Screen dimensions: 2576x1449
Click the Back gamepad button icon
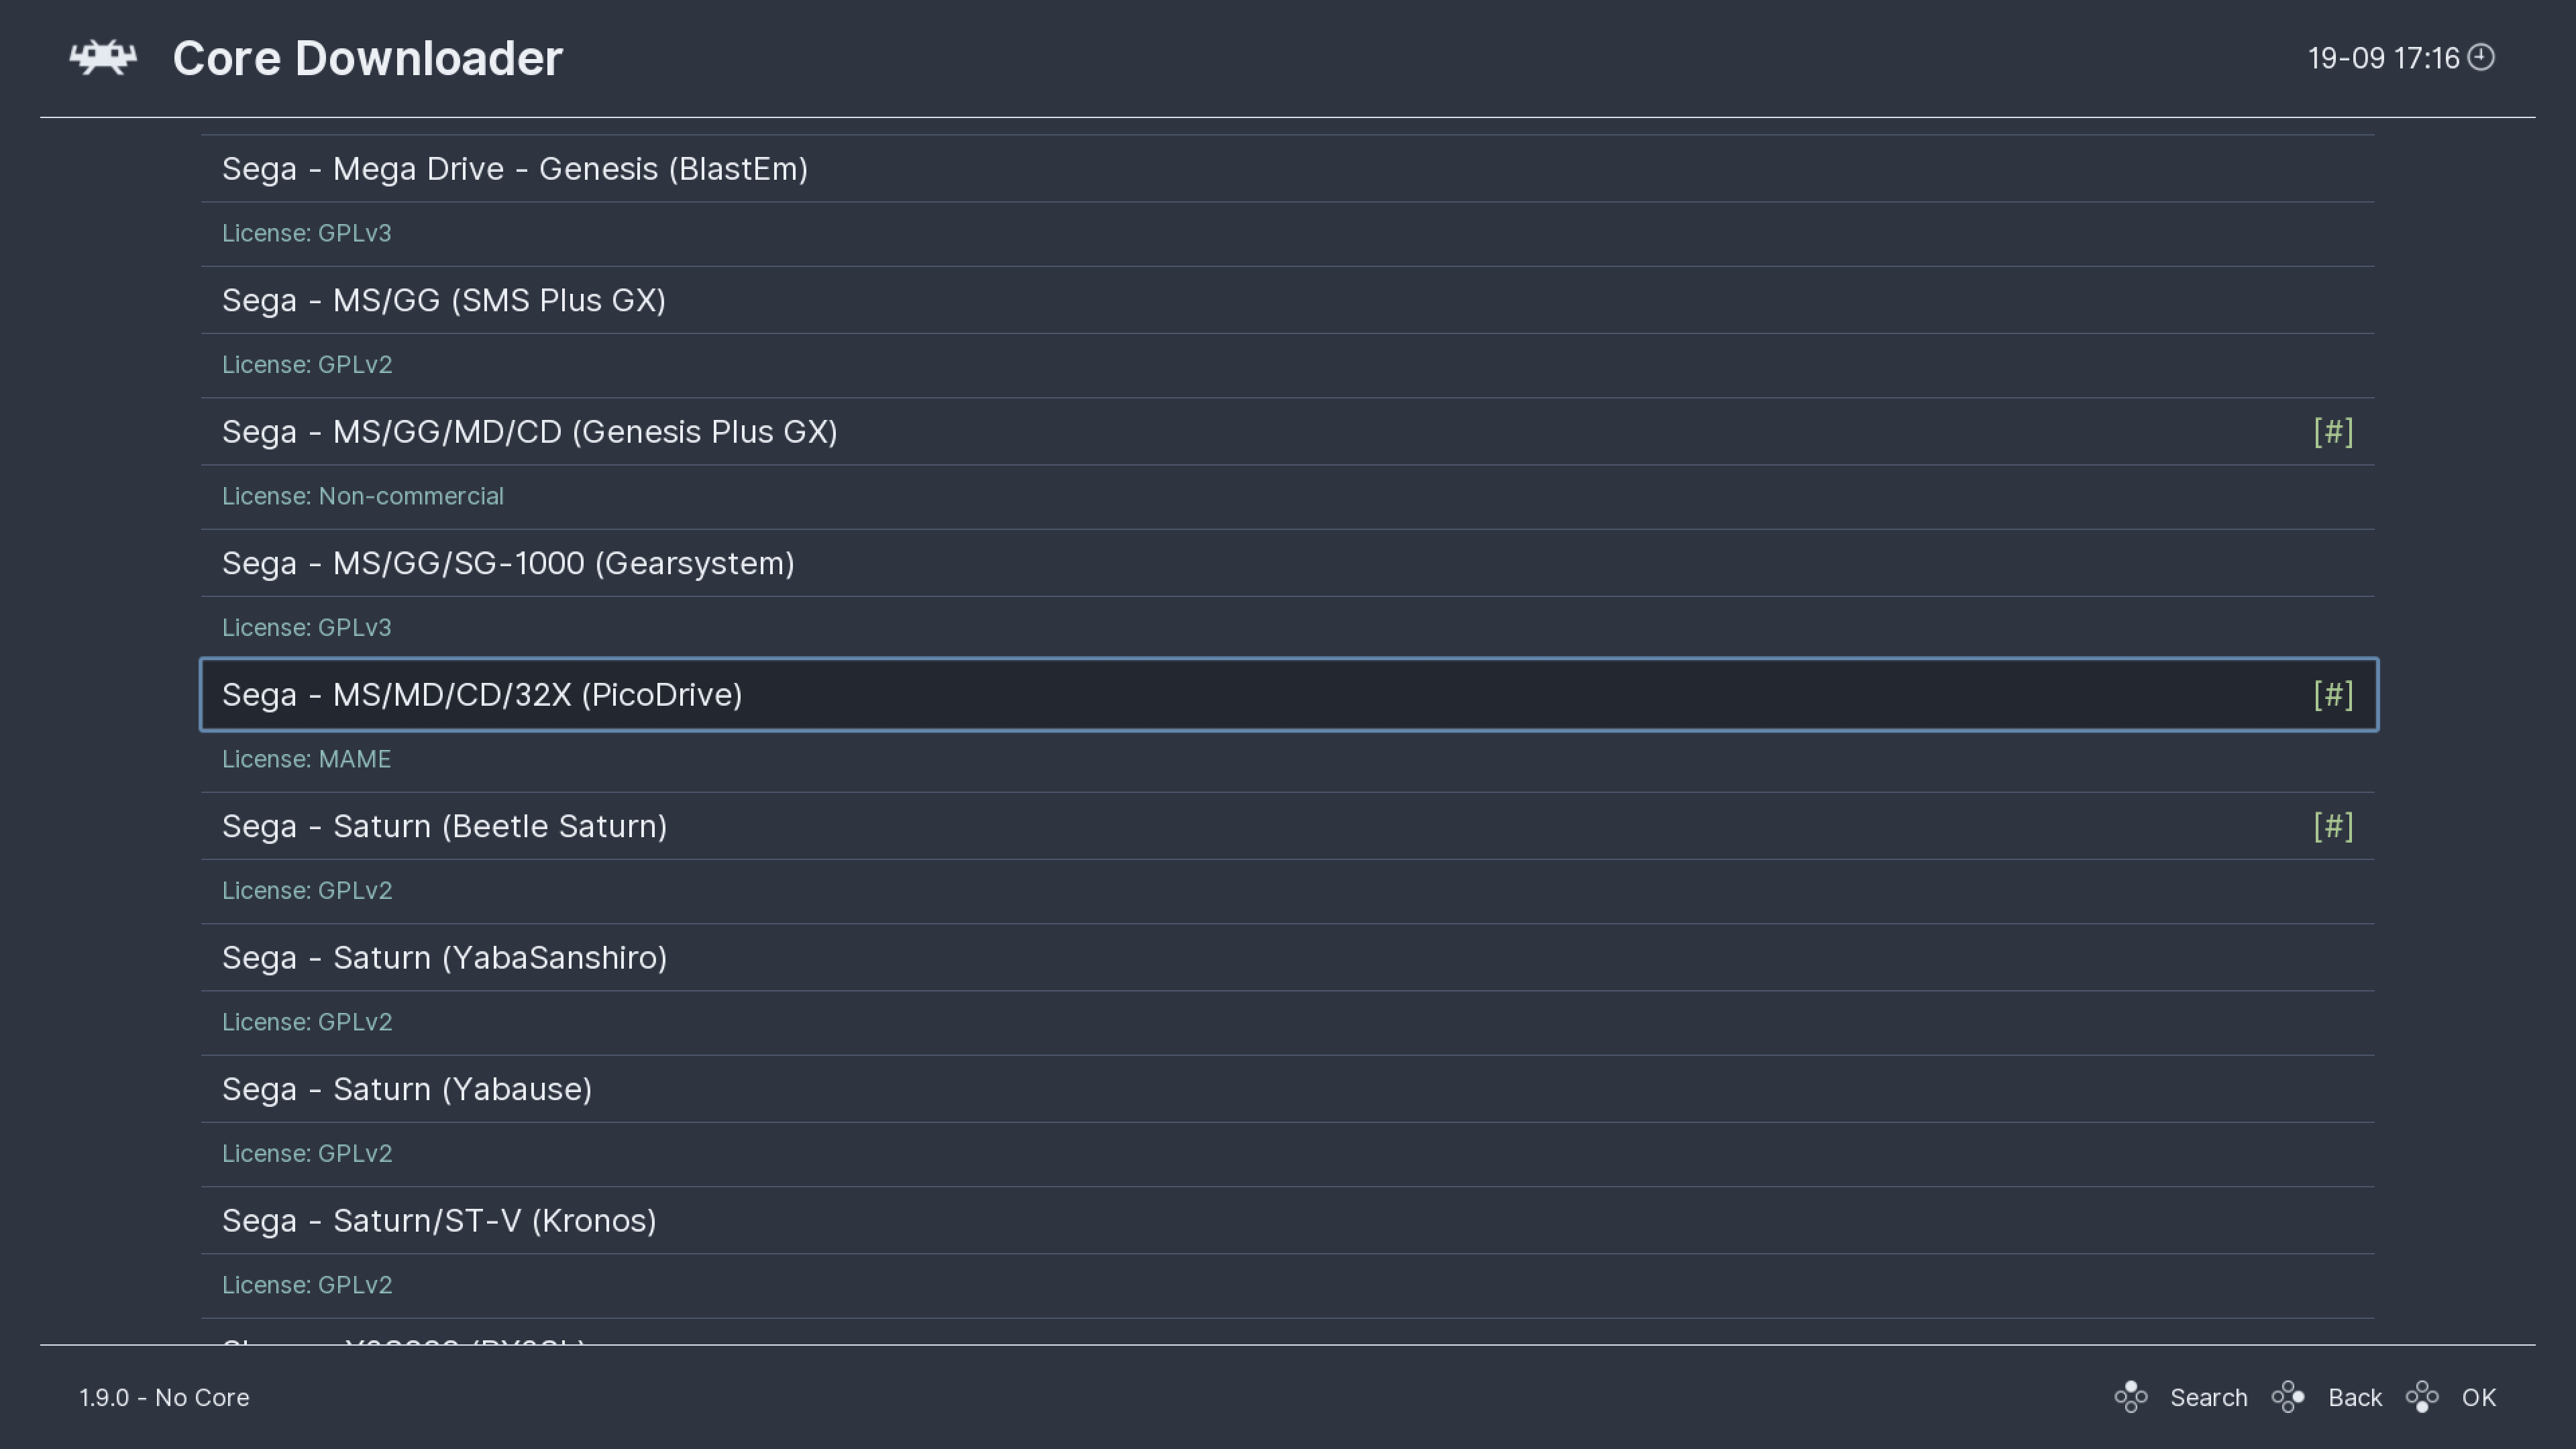click(x=2288, y=1397)
